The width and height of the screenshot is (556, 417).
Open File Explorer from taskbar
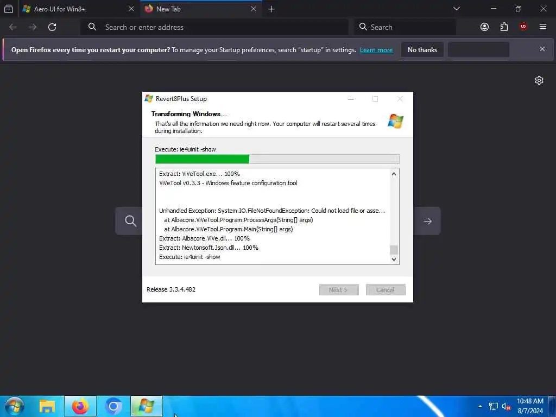point(47,406)
